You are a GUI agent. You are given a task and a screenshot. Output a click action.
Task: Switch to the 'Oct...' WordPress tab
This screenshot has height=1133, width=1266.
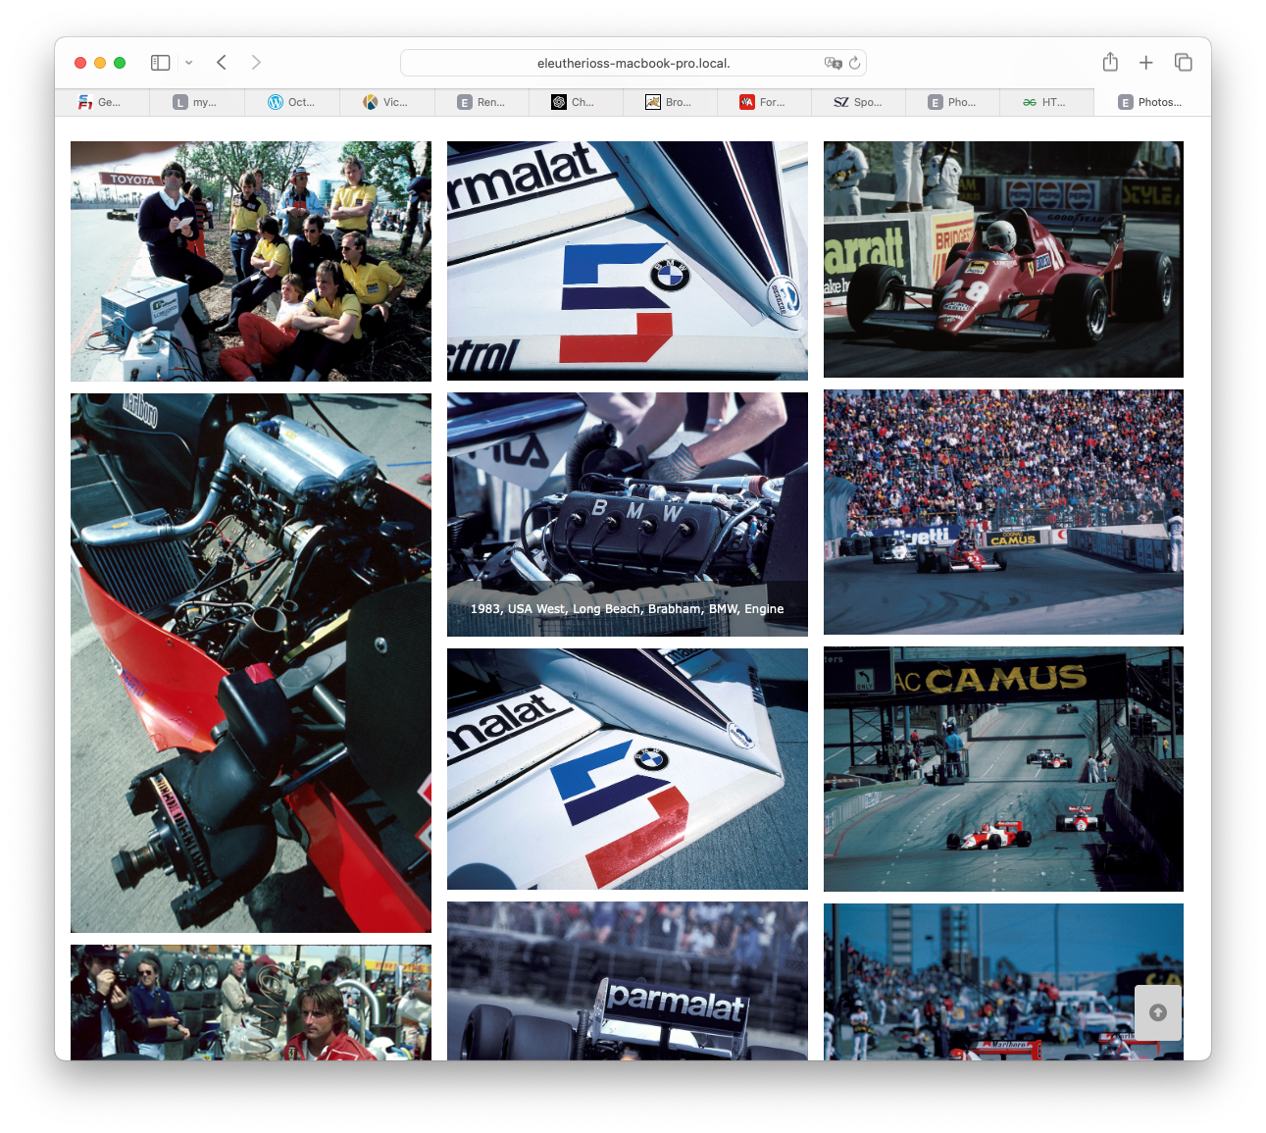(x=292, y=102)
